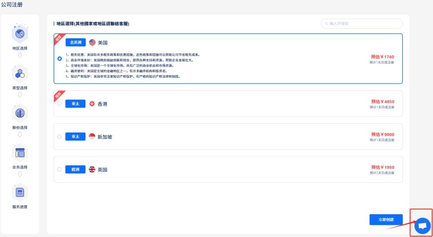
Task: Click the 业务选择 step label
Action: click(x=20, y=167)
